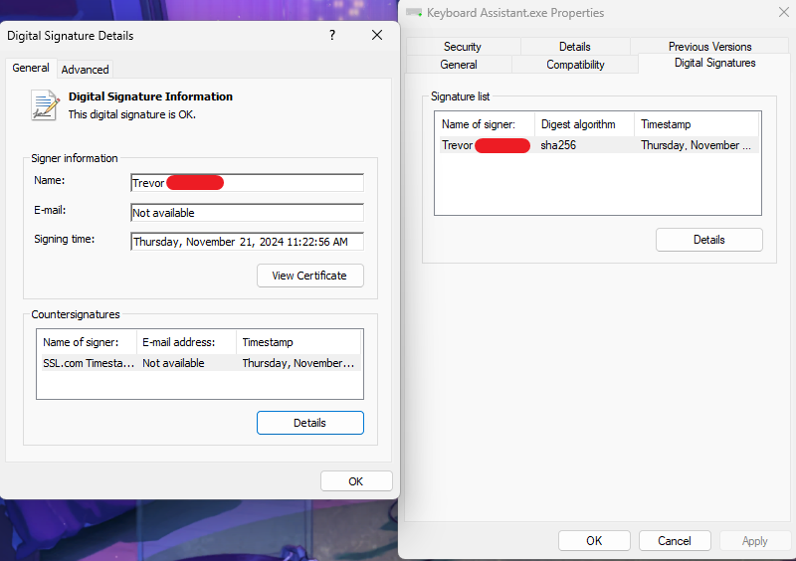796x561 pixels.
Task: Click the Signing time field
Action: click(x=247, y=242)
